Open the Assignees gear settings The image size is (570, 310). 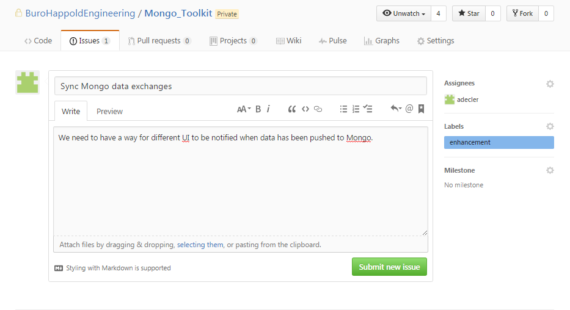(550, 84)
